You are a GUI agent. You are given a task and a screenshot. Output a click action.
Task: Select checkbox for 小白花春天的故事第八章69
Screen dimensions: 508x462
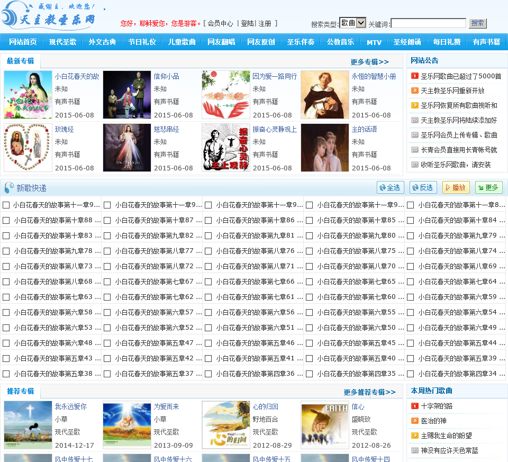pos(411,266)
